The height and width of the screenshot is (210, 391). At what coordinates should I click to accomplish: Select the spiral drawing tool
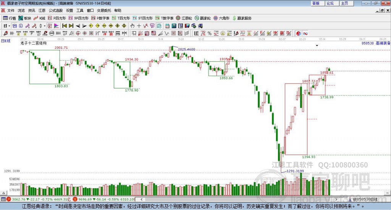[39, 33]
